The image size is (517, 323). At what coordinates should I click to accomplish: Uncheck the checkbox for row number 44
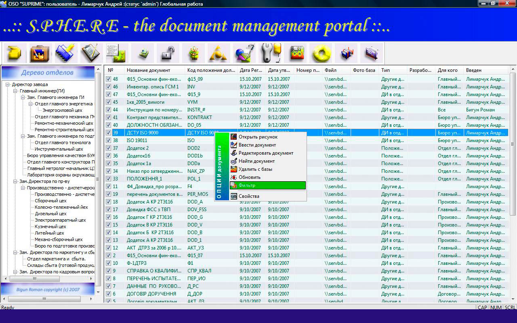click(108, 110)
